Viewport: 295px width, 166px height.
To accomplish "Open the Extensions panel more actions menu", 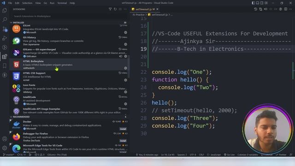I will pyautogui.click(x=125, y=9).
